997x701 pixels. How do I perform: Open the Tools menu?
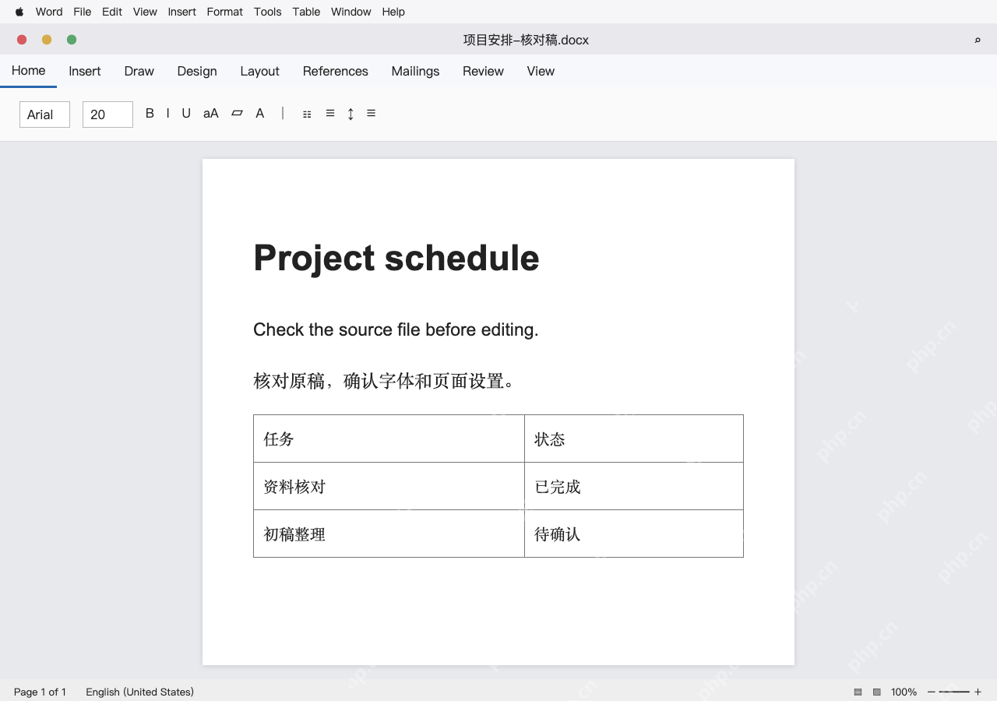tap(268, 12)
